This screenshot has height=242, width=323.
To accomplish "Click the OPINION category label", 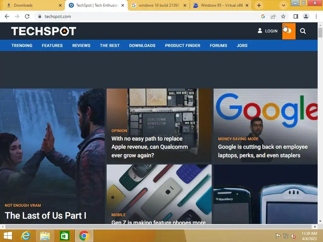I will [119, 131].
